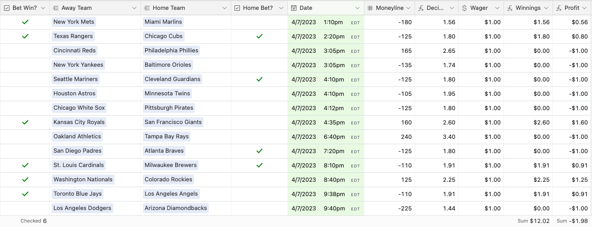The width and height of the screenshot is (592, 227).
Task: Click the number icon beside Moneyline
Action: click(x=370, y=8)
